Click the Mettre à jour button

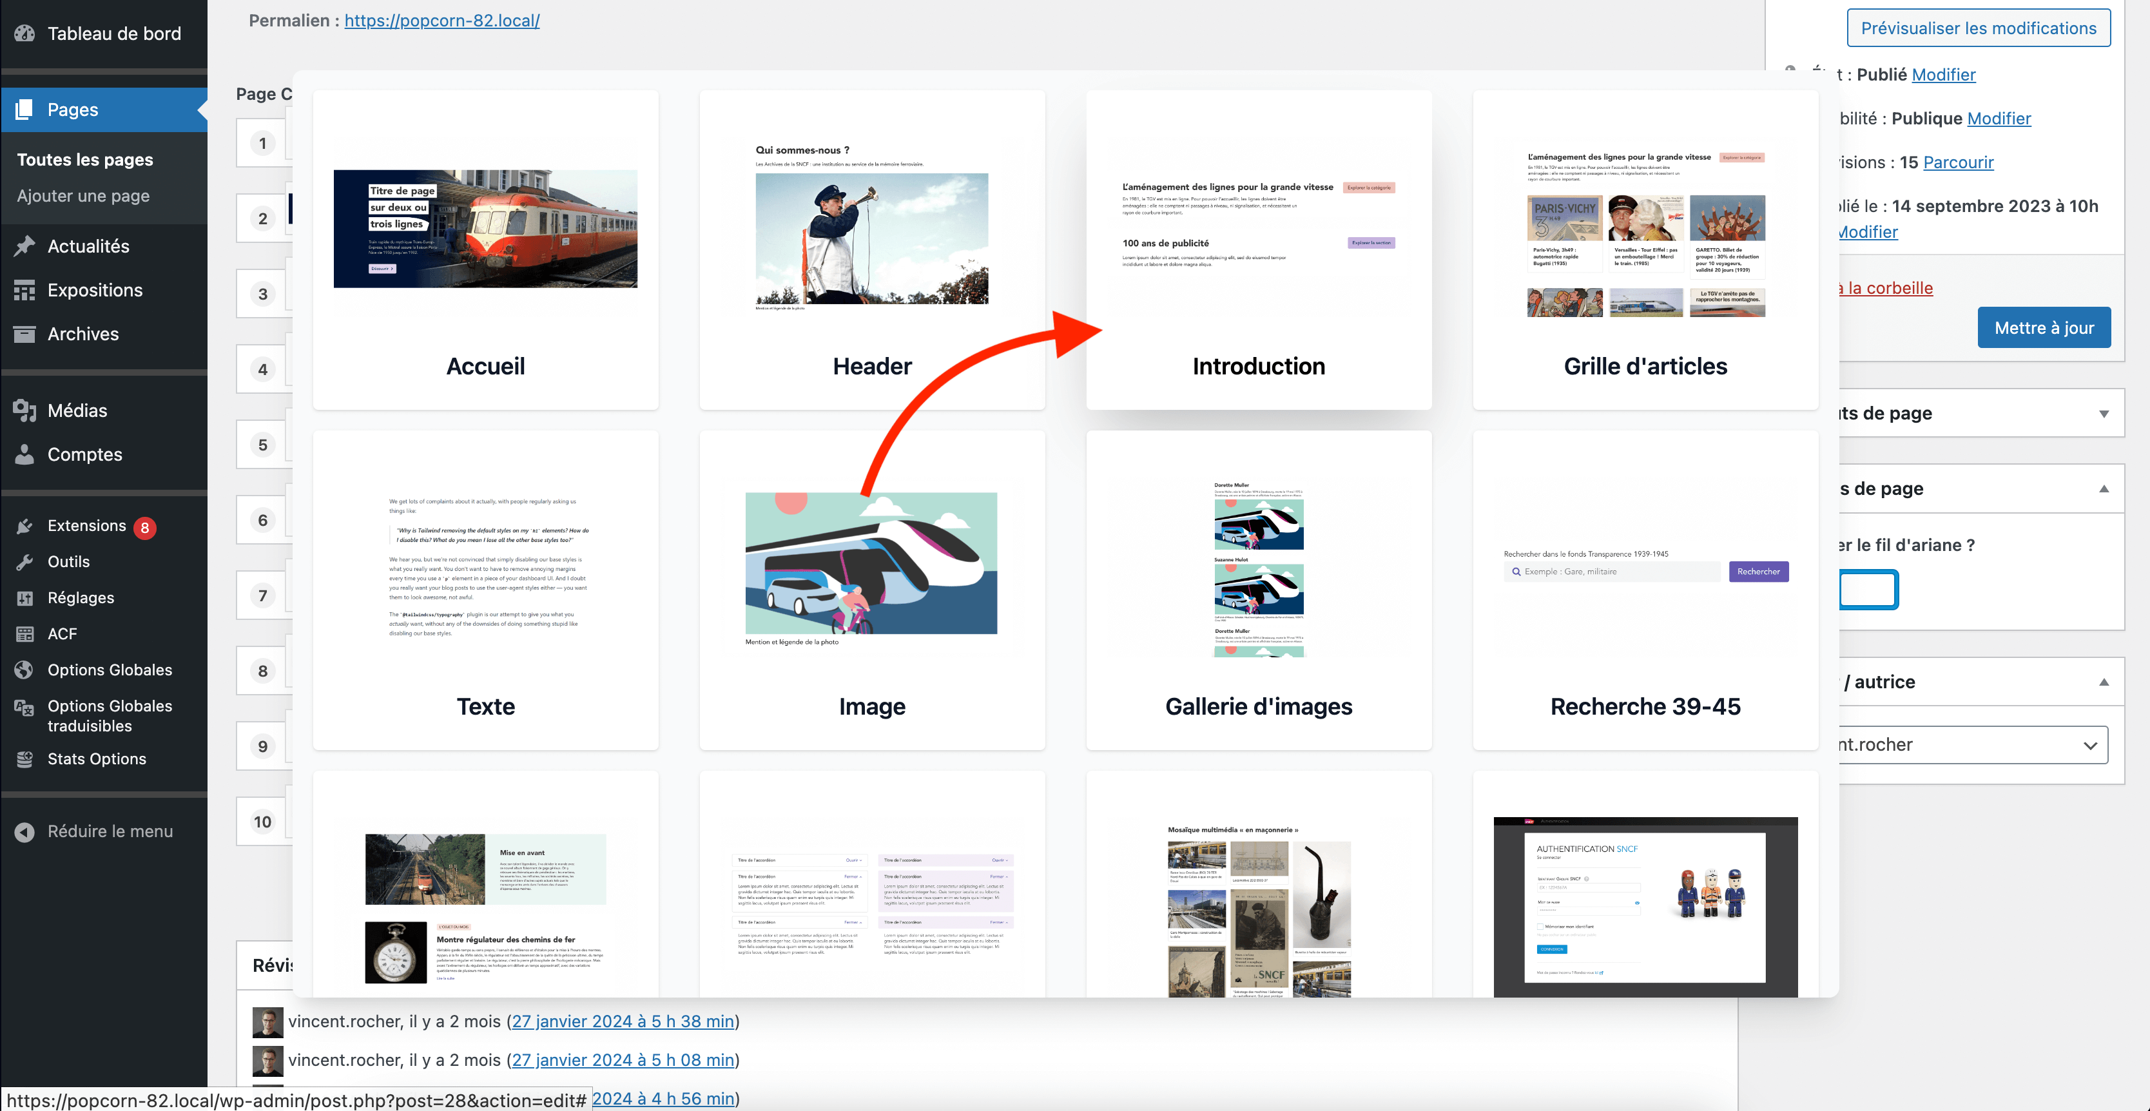point(2044,328)
